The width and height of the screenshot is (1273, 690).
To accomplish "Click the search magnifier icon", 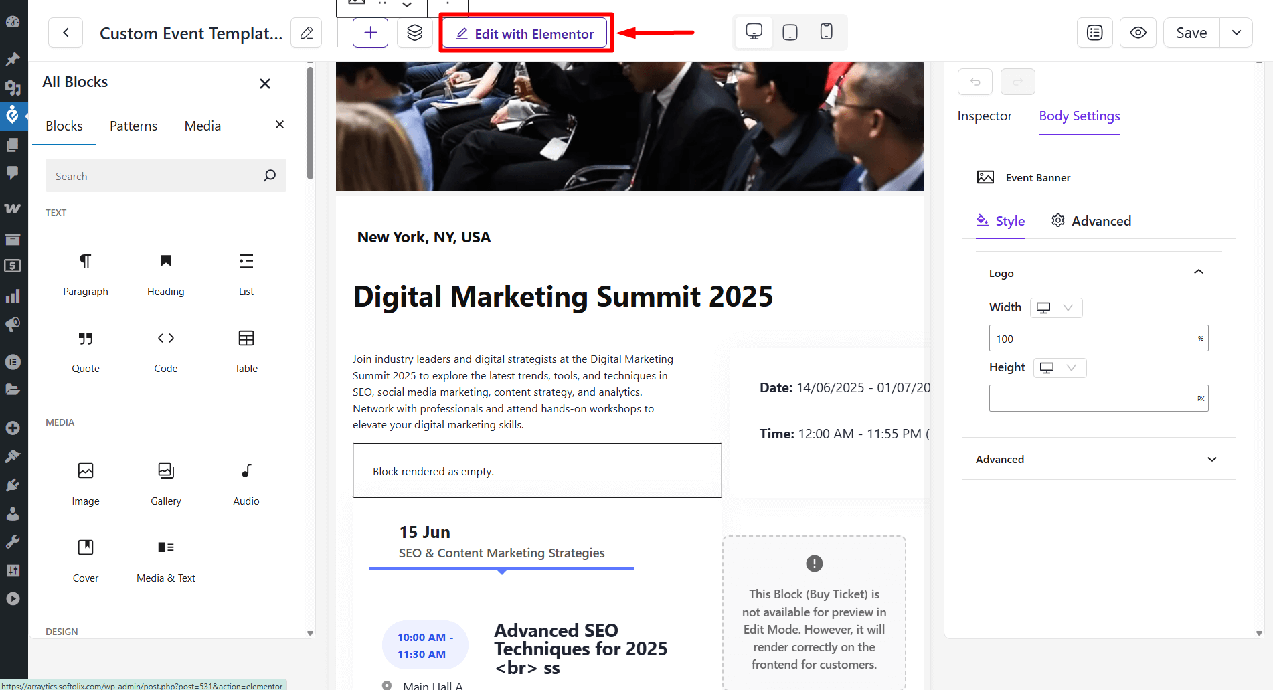I will point(270,175).
